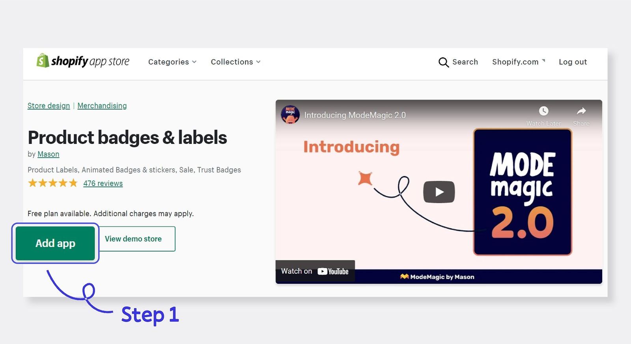Expand the Collections dropdown
This screenshot has width=631, height=344.
235,62
